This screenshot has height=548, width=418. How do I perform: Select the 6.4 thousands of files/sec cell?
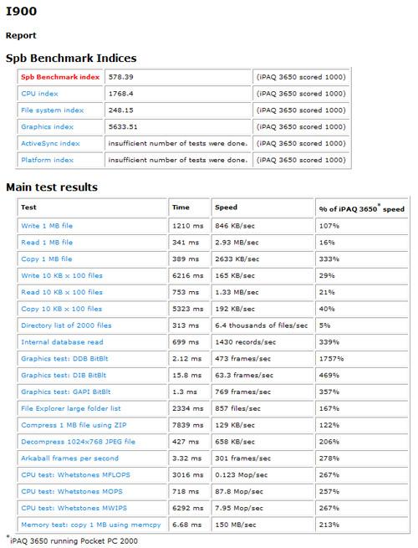(x=261, y=325)
